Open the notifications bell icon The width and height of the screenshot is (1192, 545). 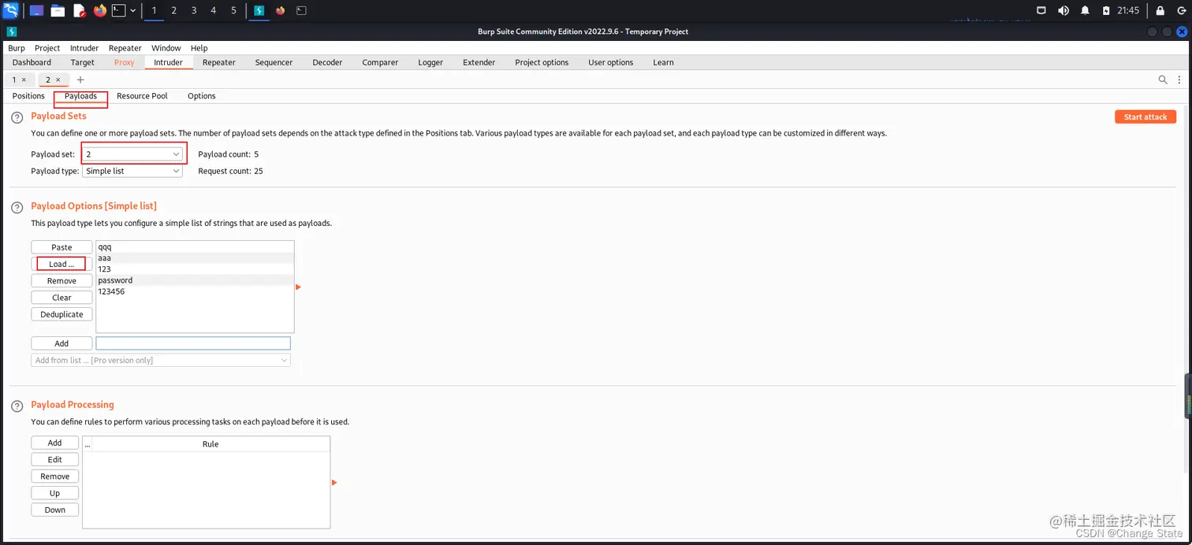[x=1085, y=10]
